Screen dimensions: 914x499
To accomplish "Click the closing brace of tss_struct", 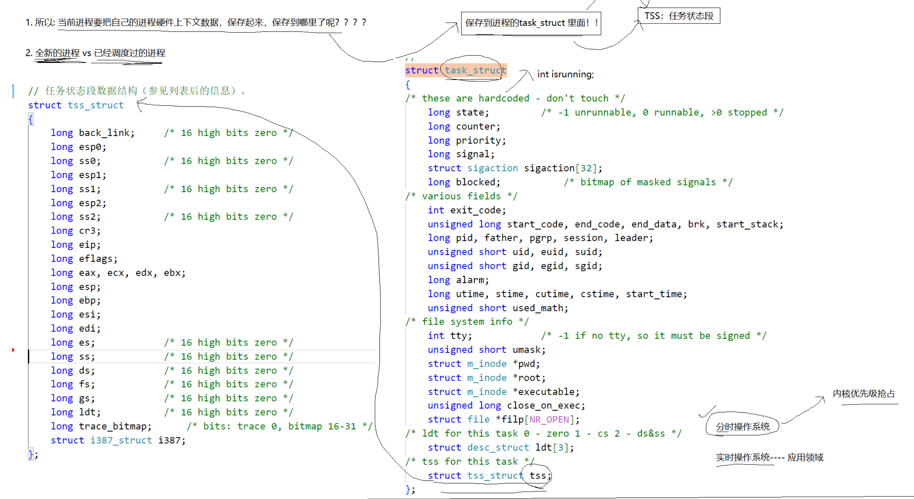I will (x=31, y=454).
